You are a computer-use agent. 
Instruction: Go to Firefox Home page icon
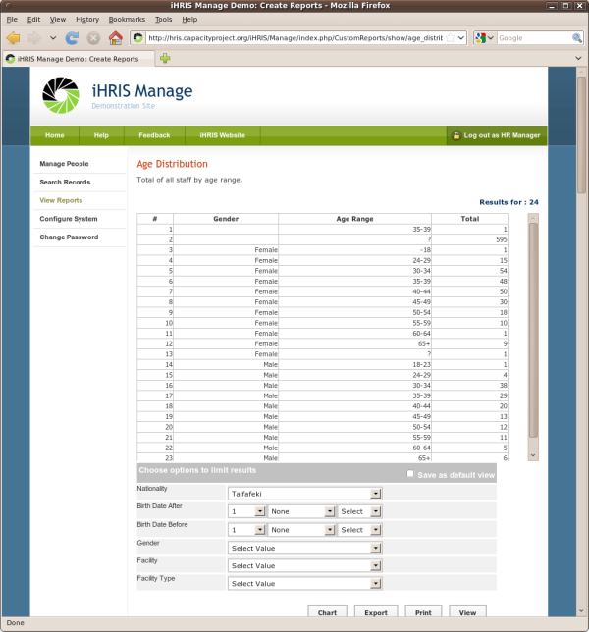coord(115,38)
